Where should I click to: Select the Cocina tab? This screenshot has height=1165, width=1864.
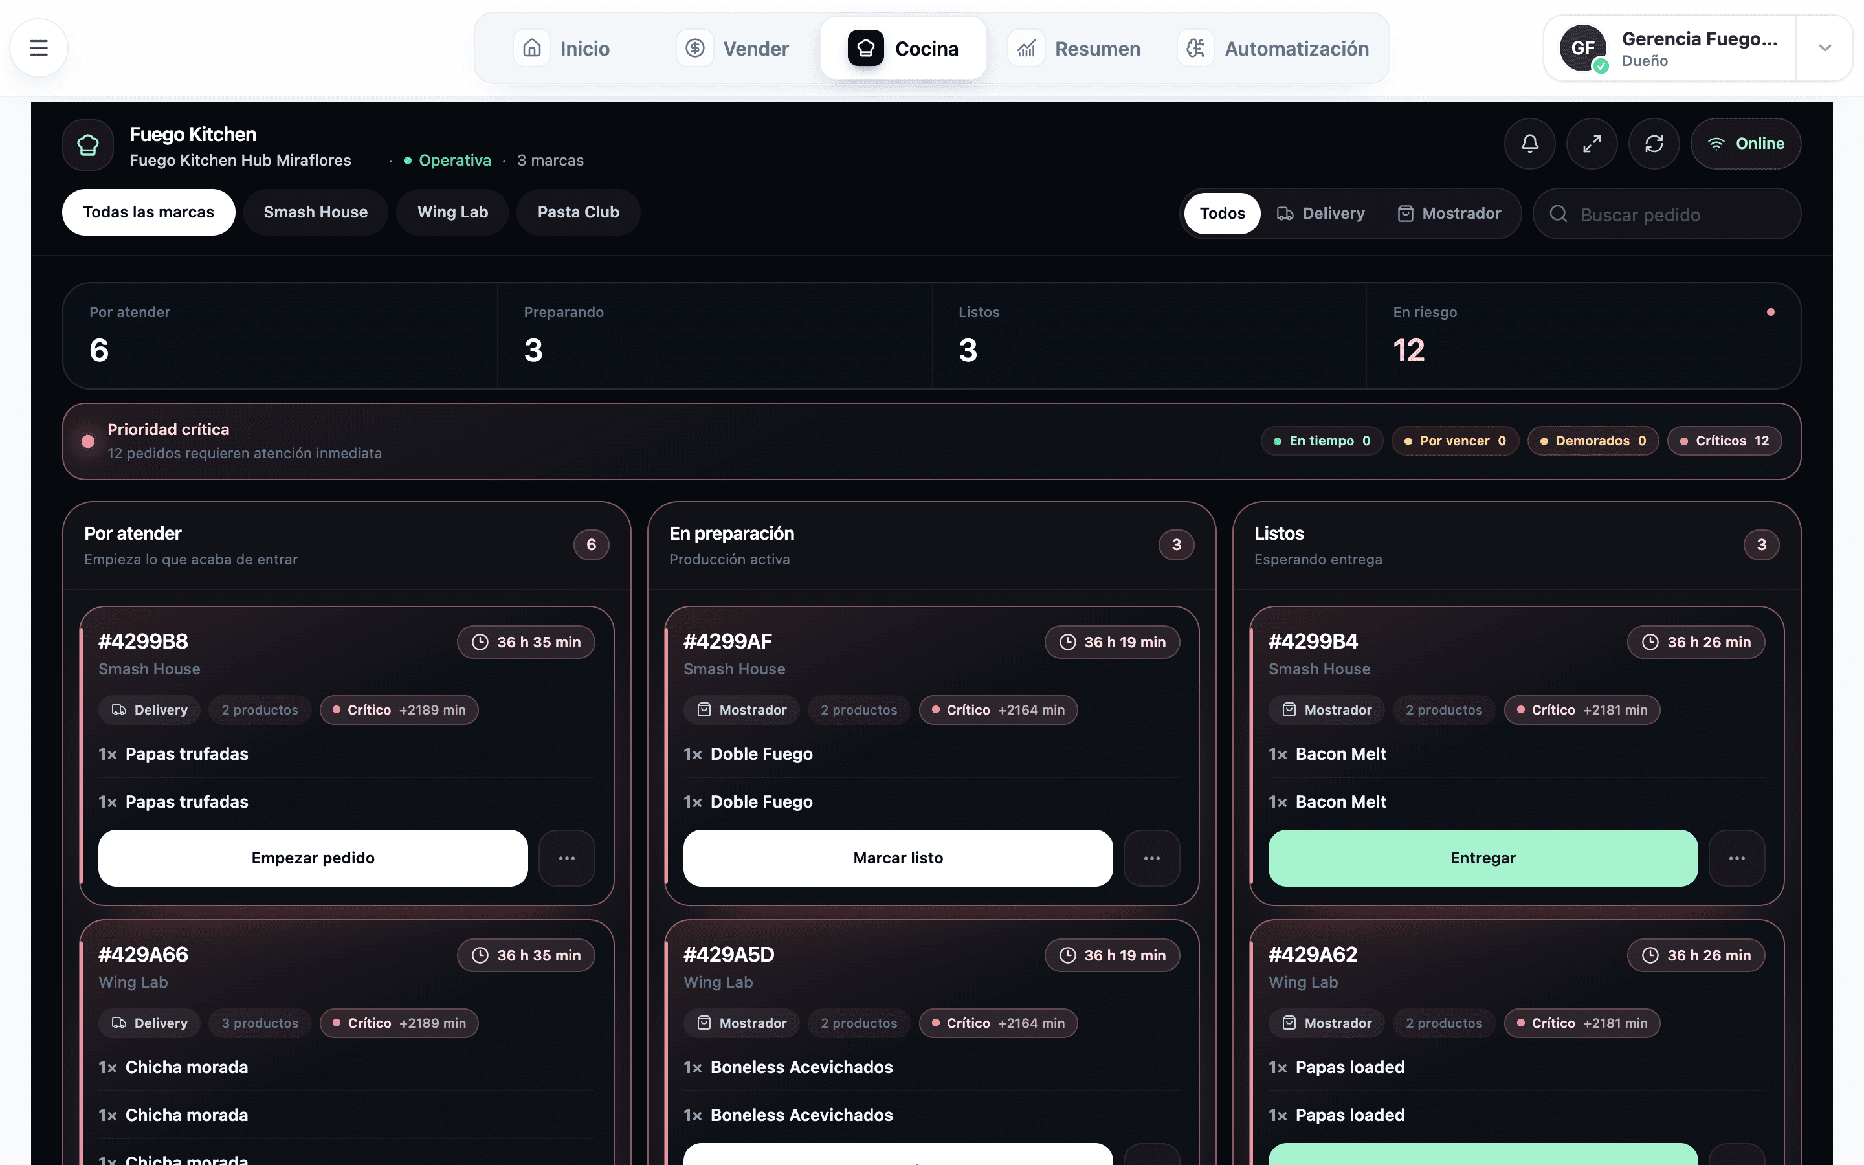pos(904,49)
